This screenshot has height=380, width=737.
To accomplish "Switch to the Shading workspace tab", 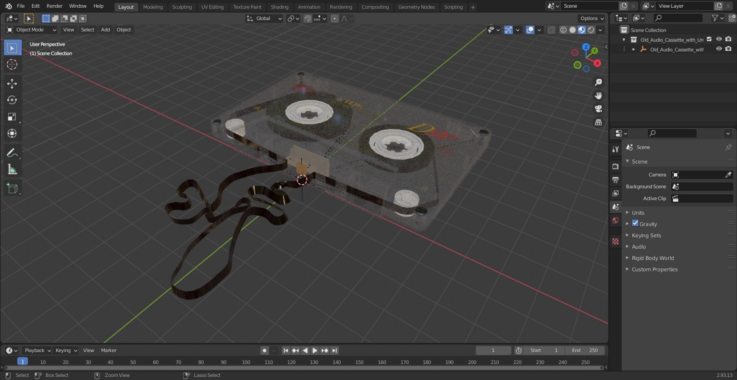I will coord(279,7).
